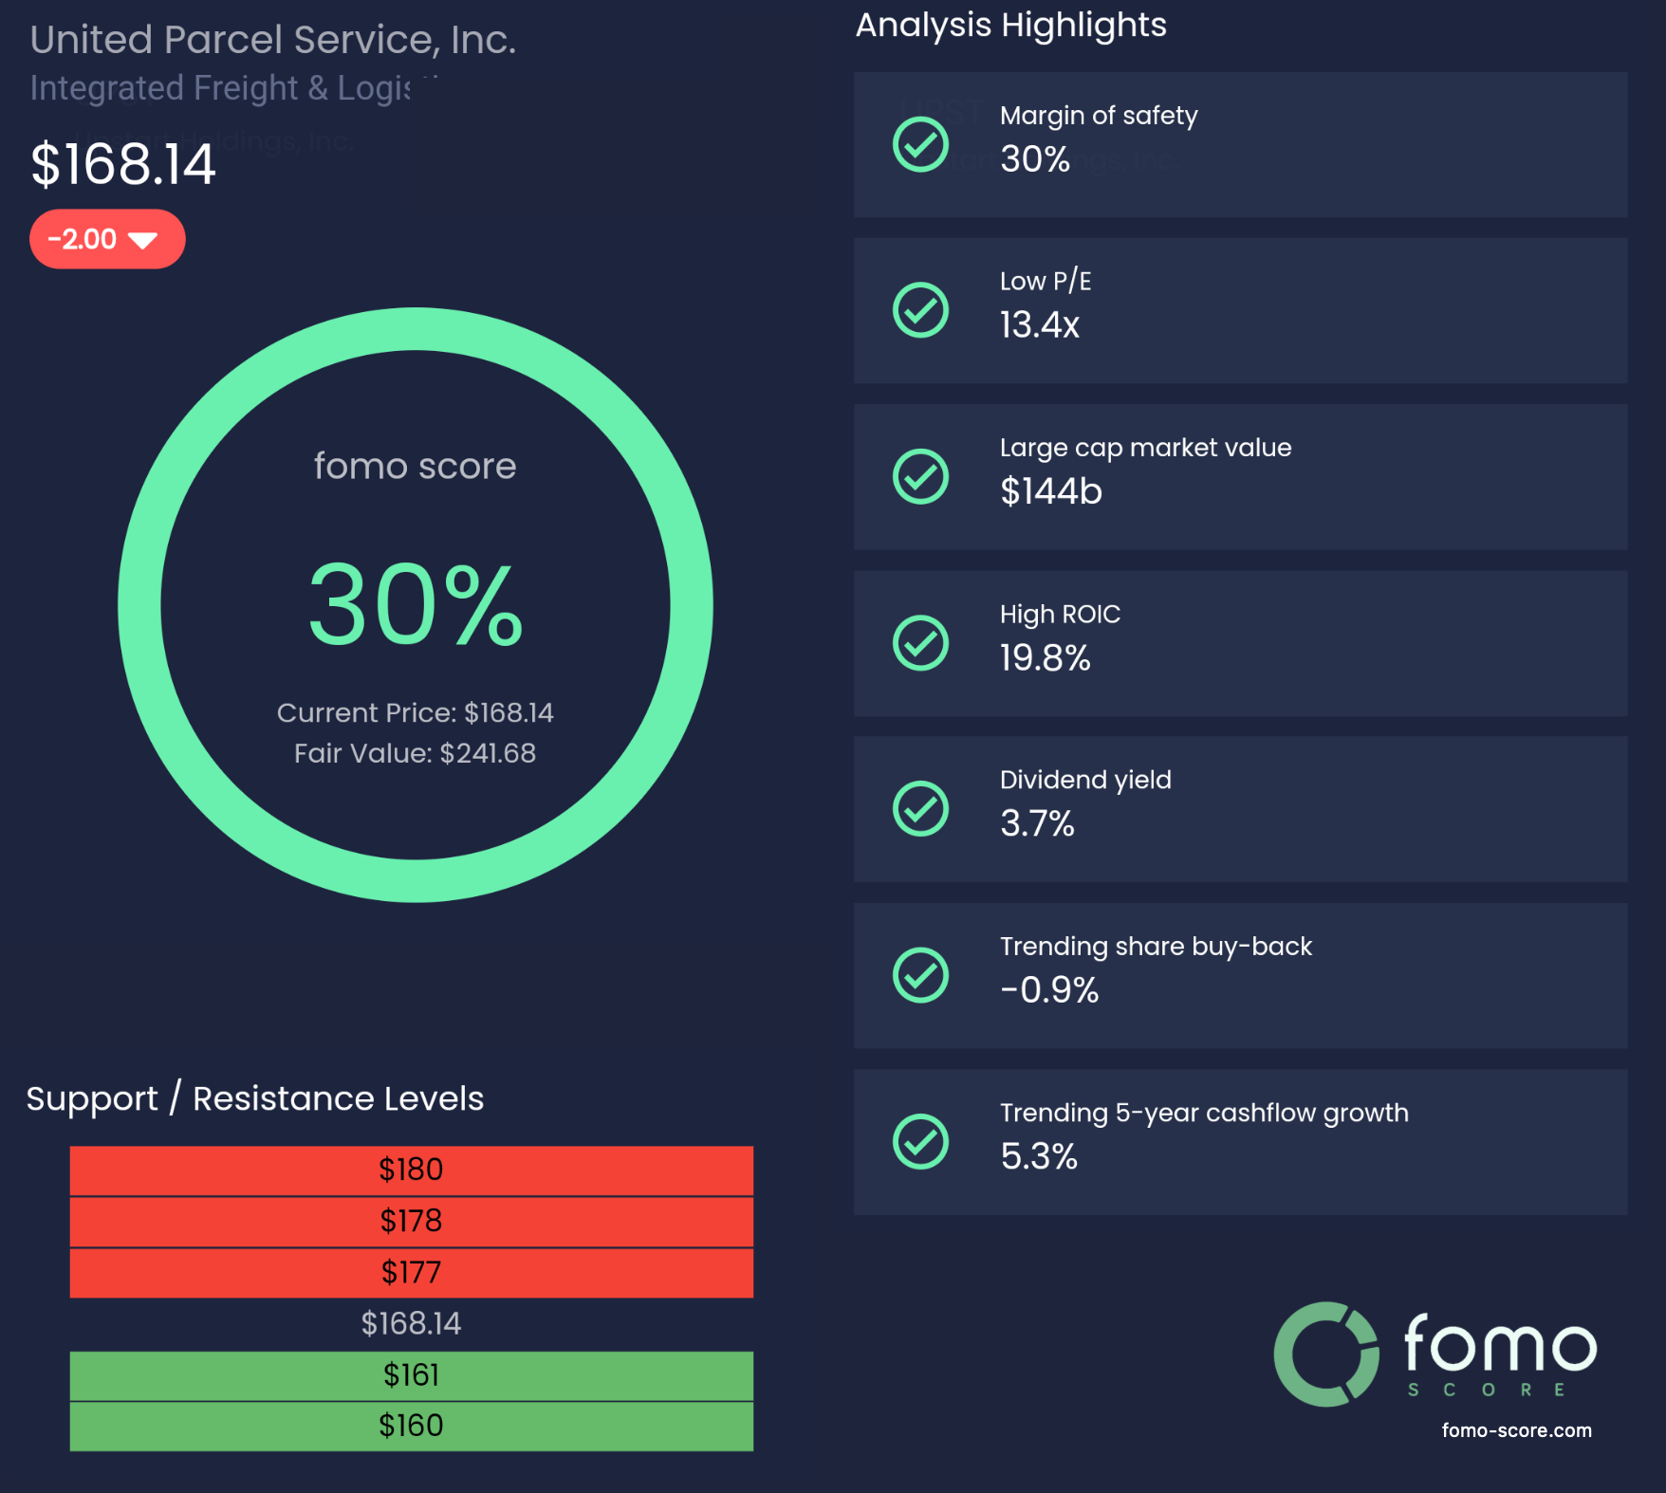Click the 30% fomo score ring
The image size is (1666, 1493).
[x=415, y=328]
